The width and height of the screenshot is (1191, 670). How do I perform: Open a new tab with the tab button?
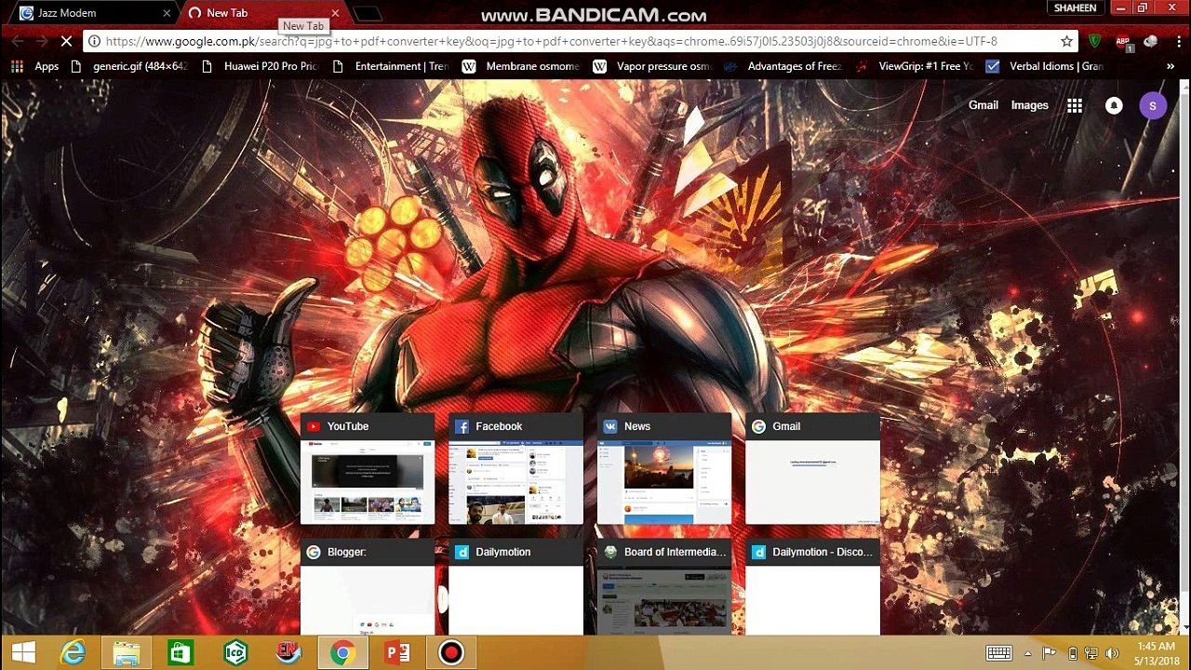coord(368,14)
